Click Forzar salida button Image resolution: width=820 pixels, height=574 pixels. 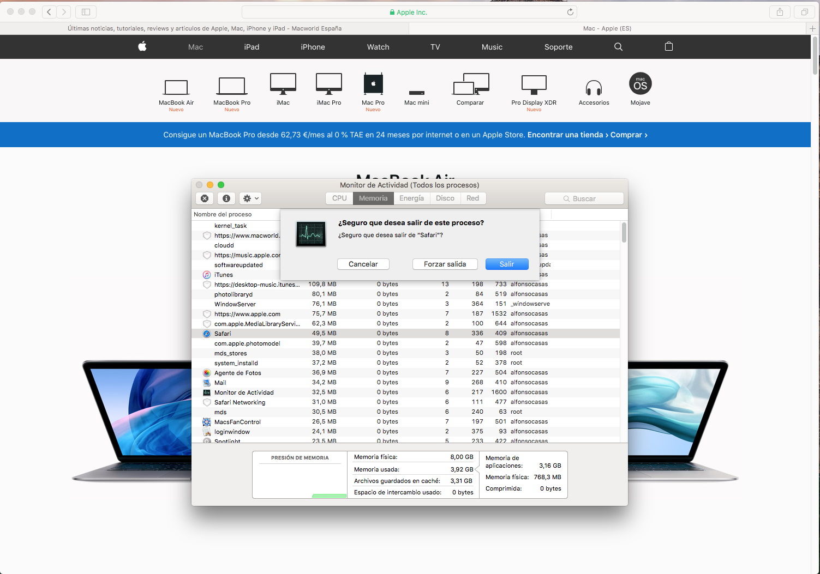pos(445,264)
